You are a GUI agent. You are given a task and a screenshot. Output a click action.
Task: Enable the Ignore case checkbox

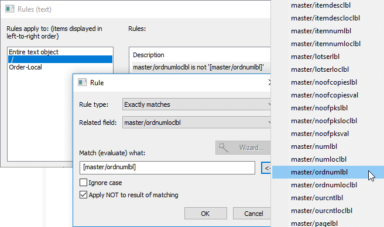(83, 183)
